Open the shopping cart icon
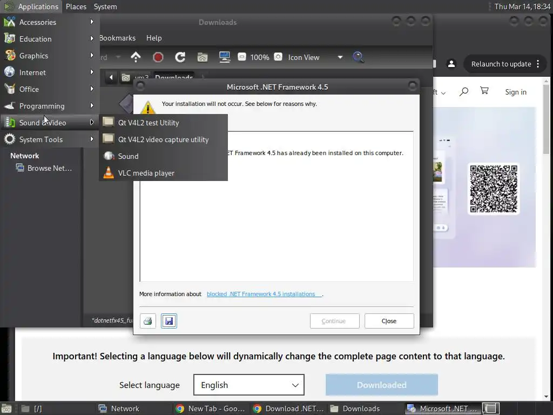The height and width of the screenshot is (415, 553). (484, 91)
